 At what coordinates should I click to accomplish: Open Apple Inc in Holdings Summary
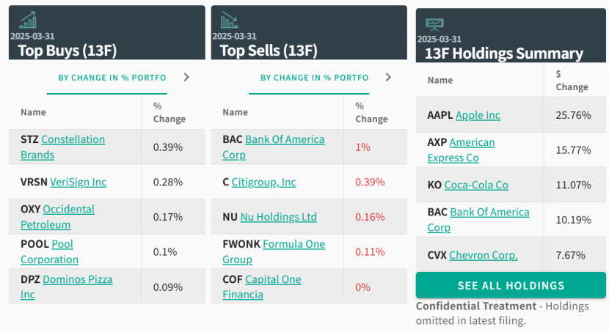click(x=478, y=115)
